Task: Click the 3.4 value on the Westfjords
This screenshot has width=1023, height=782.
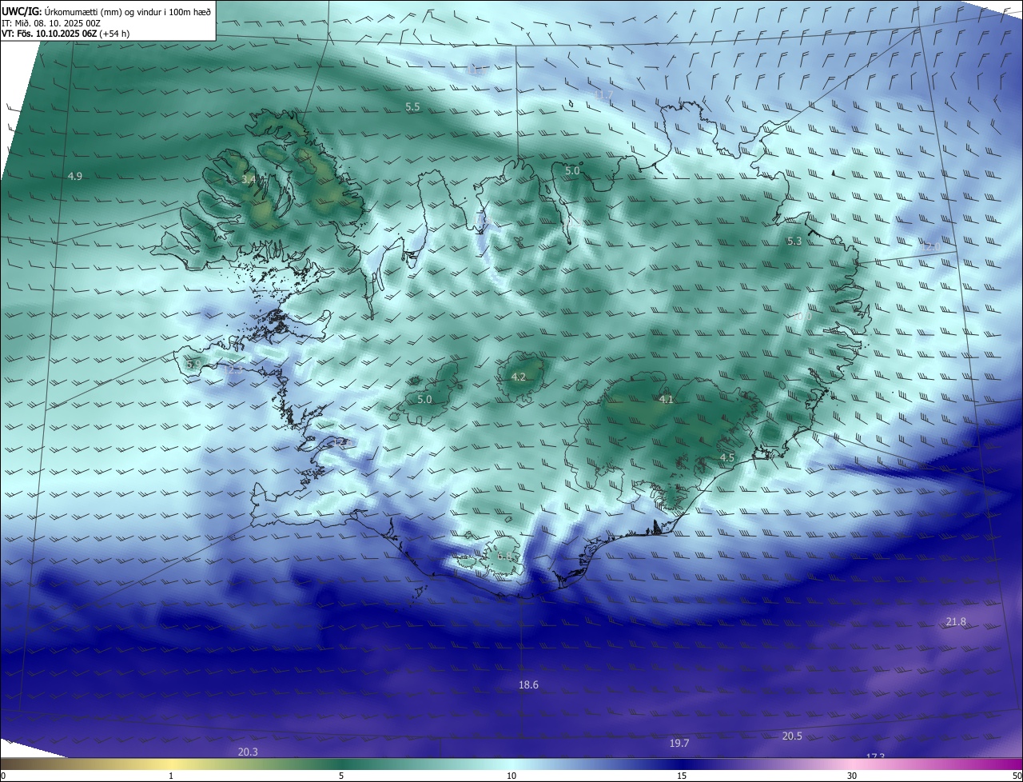Action: pyautogui.click(x=249, y=180)
